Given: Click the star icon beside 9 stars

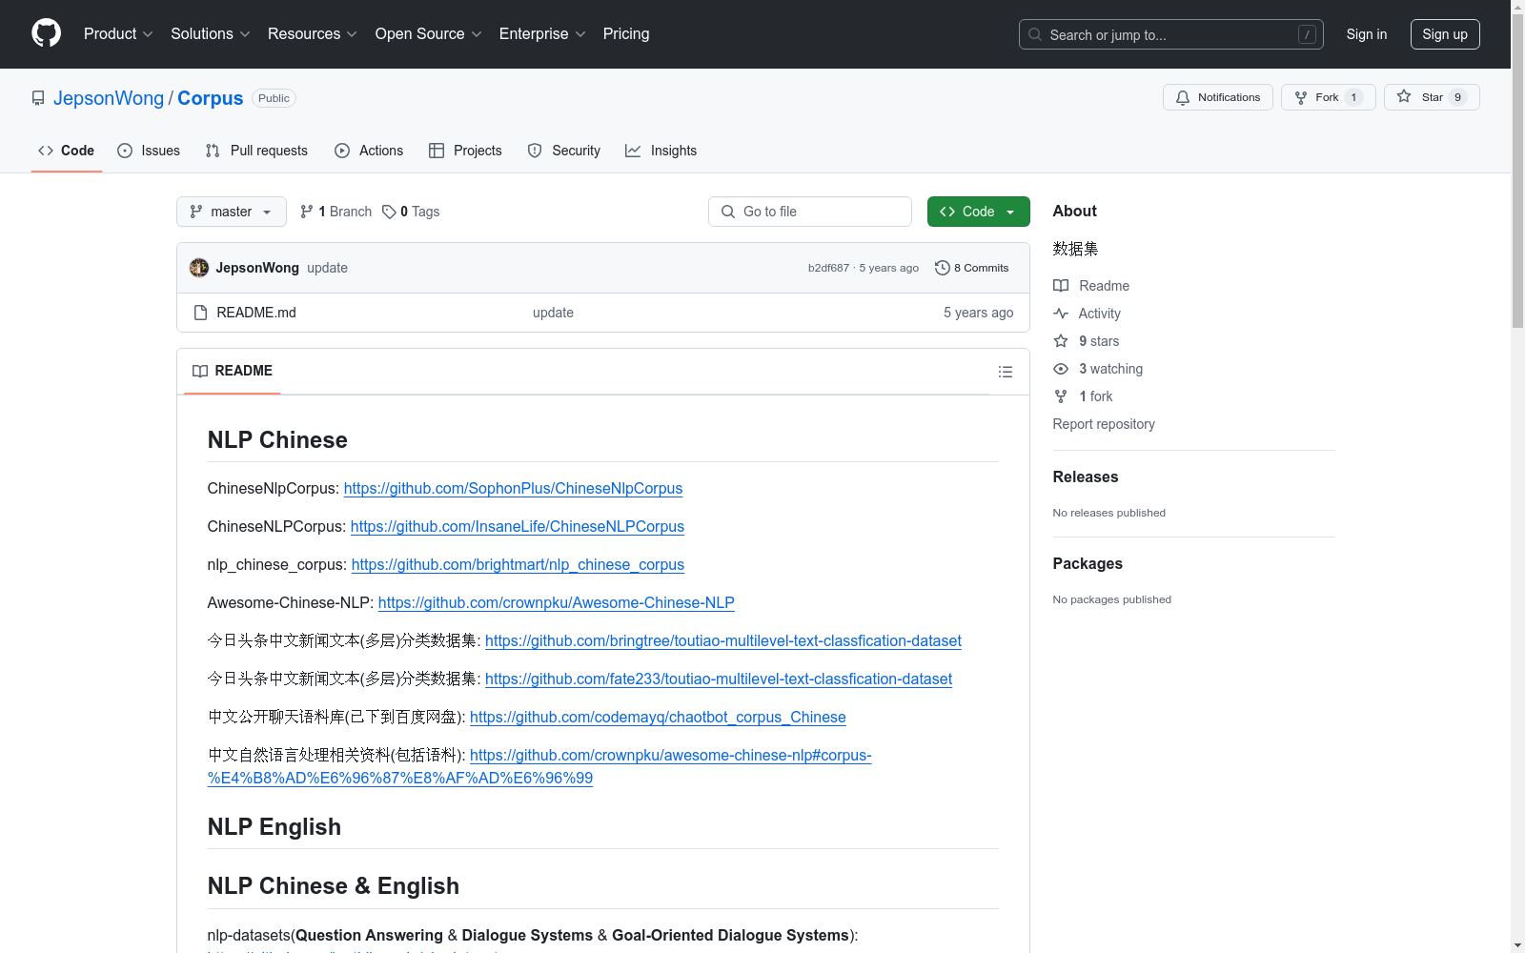Looking at the screenshot, I should click(x=1061, y=341).
